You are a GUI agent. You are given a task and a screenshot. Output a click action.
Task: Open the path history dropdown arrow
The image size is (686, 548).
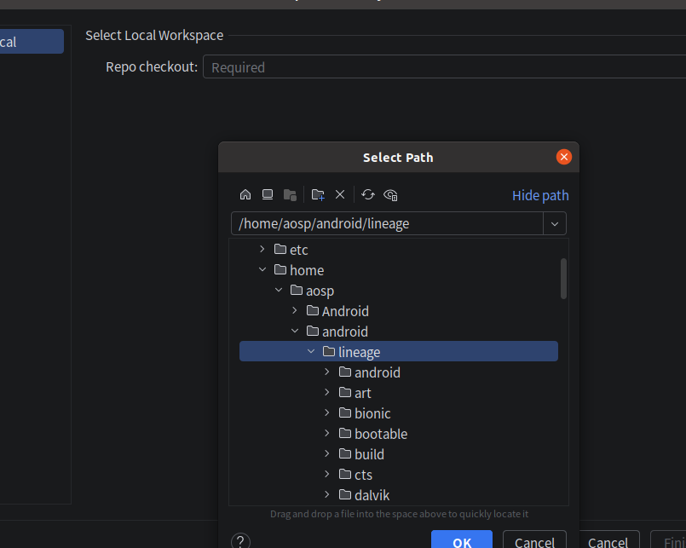coord(555,223)
